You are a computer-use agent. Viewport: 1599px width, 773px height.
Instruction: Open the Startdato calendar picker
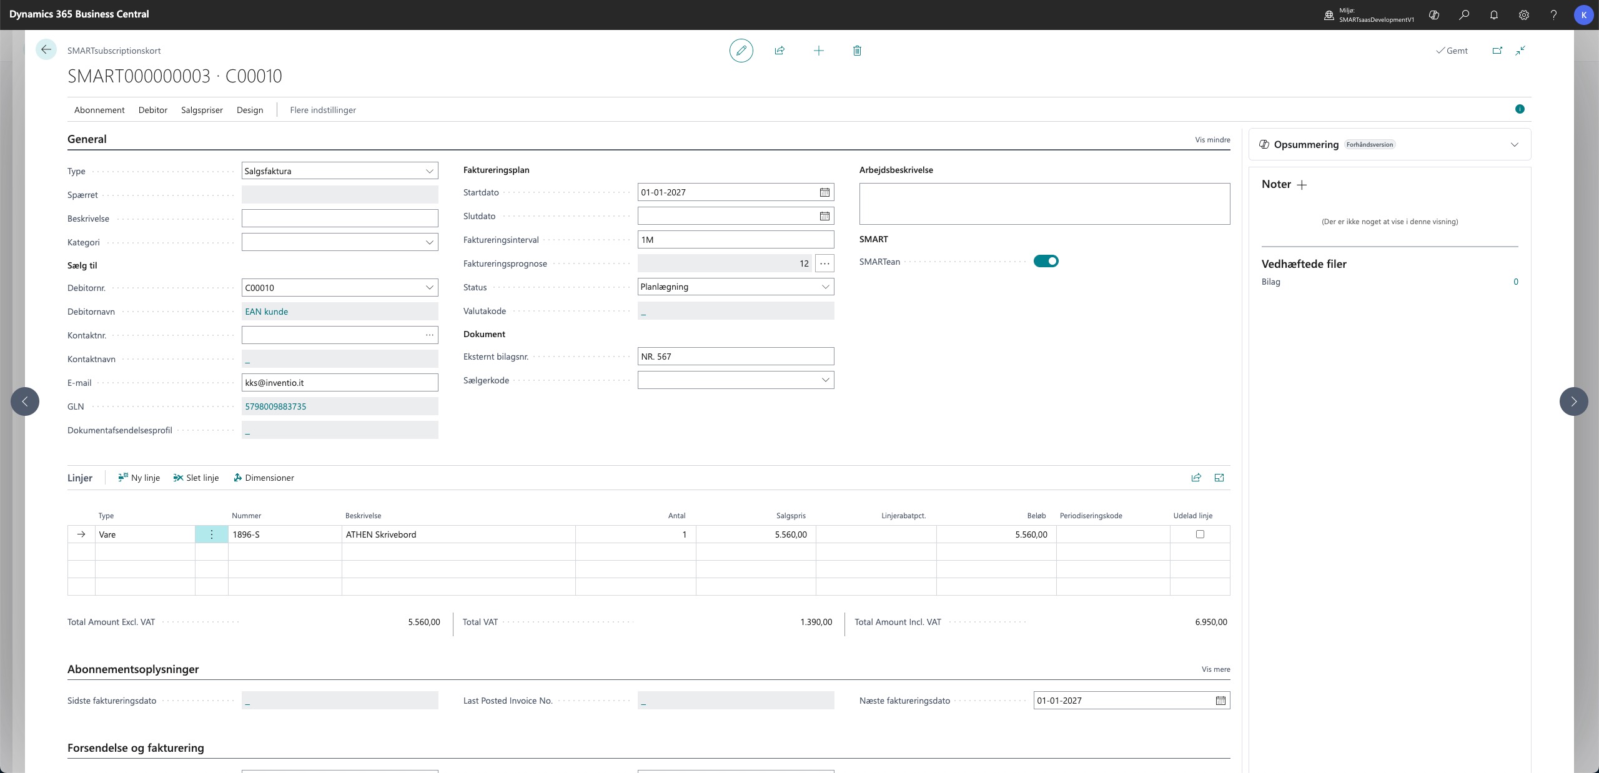pos(824,192)
